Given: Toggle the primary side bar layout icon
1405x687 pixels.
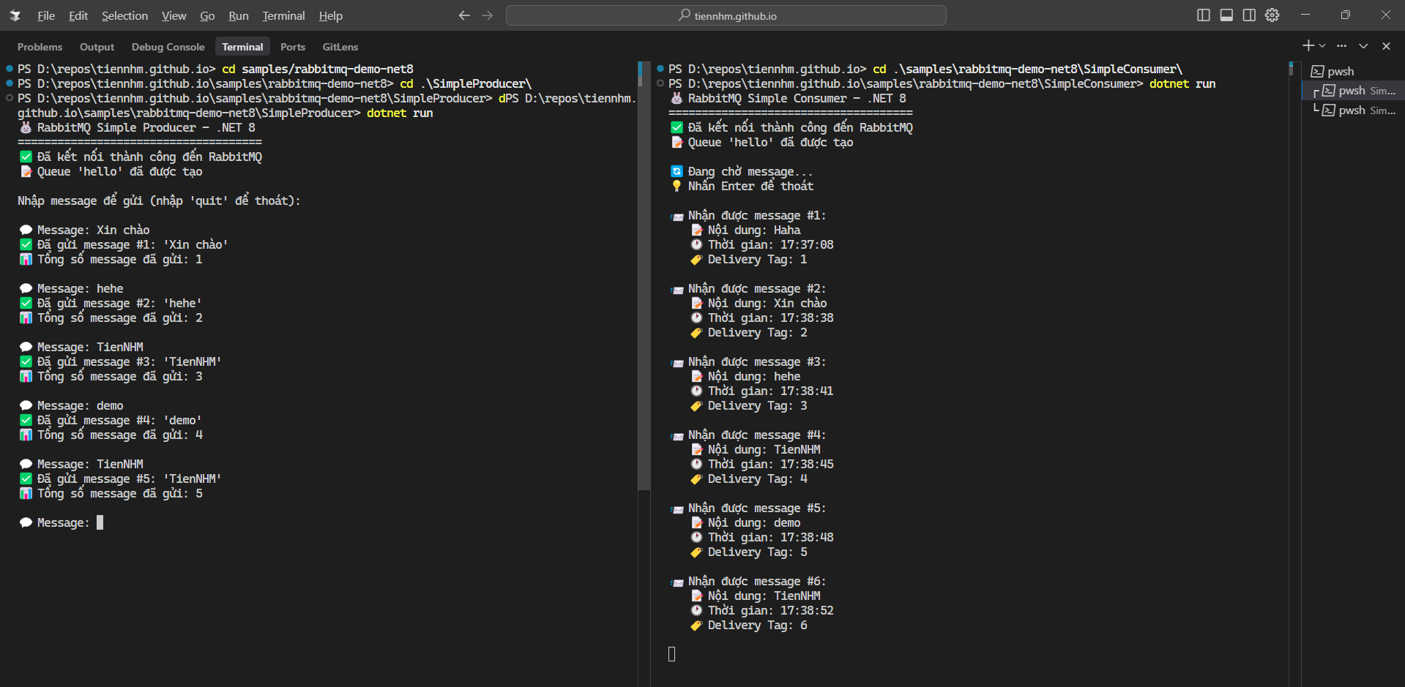Looking at the screenshot, I should point(1203,15).
